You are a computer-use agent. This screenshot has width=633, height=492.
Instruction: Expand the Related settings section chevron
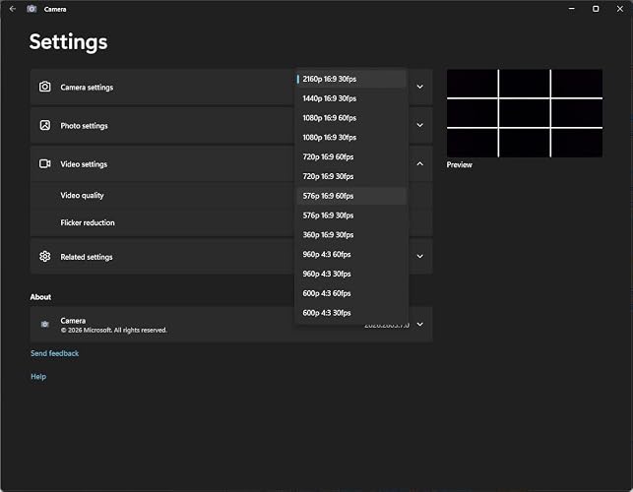coord(419,256)
